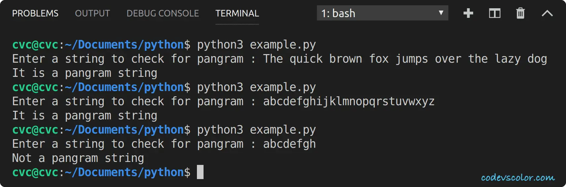Image resolution: width=566 pixels, height=187 pixels.
Task: Click the dropdown arrow next to bash
Action: pos(441,13)
